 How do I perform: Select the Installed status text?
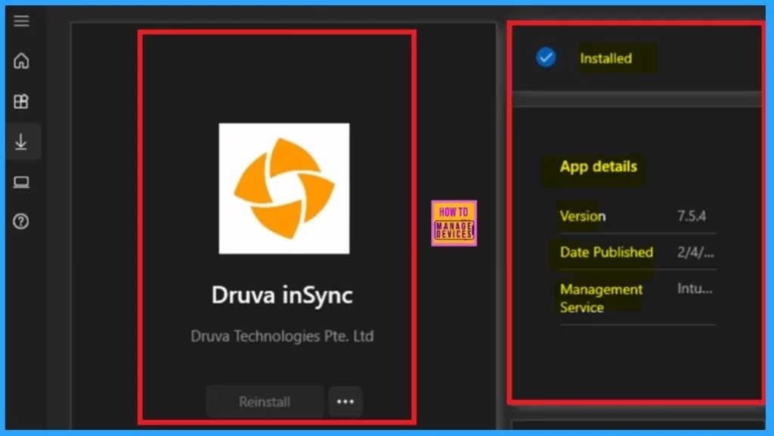pyautogui.click(x=605, y=58)
